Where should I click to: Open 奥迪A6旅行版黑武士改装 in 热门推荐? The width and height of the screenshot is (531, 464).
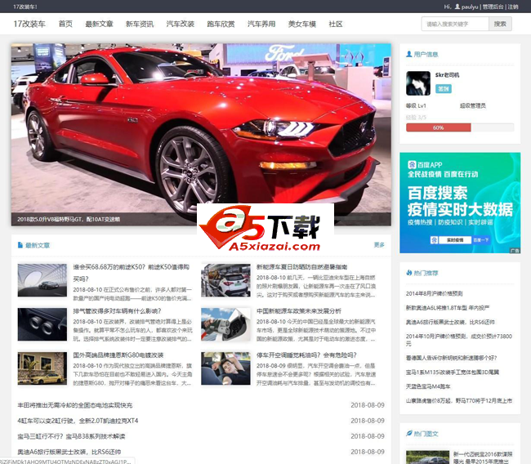coord(450,322)
